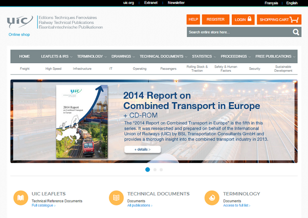This screenshot has height=218, width=308.
Task: Click the Help button
Action: pyautogui.click(x=193, y=20)
